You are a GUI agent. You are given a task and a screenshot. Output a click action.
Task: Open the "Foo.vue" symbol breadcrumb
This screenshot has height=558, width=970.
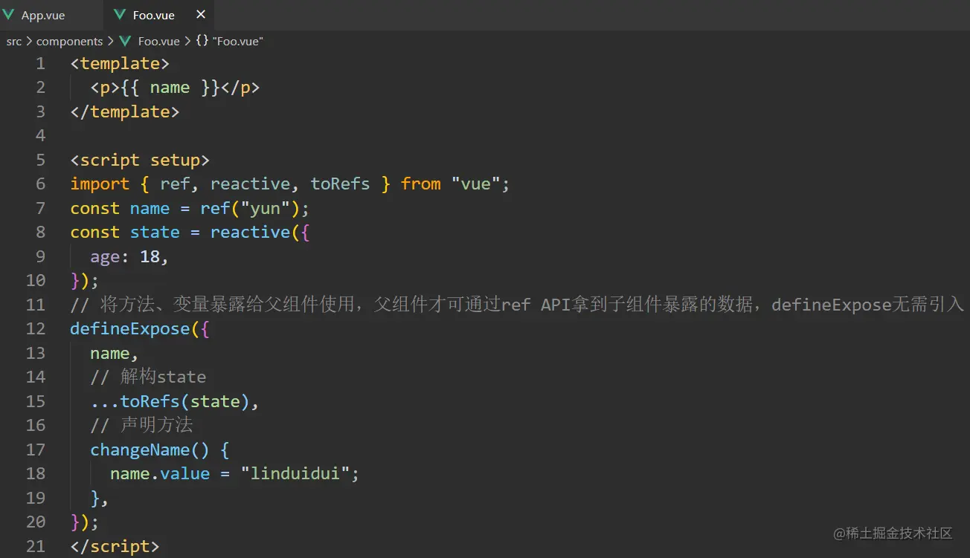[x=237, y=42]
